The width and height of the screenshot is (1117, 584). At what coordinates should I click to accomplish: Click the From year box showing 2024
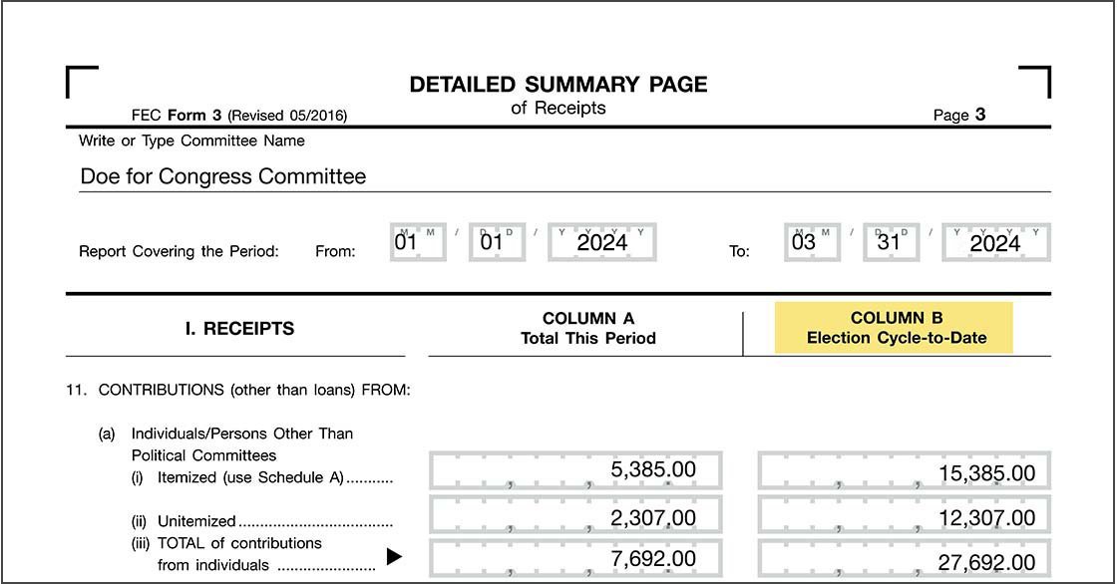602,242
